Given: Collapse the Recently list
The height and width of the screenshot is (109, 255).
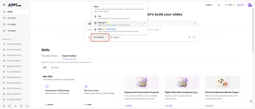Looking at the screenshot, I should pos(8,39).
